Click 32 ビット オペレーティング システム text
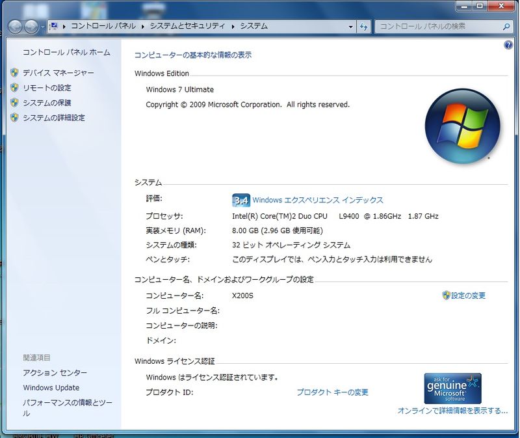 (x=291, y=245)
